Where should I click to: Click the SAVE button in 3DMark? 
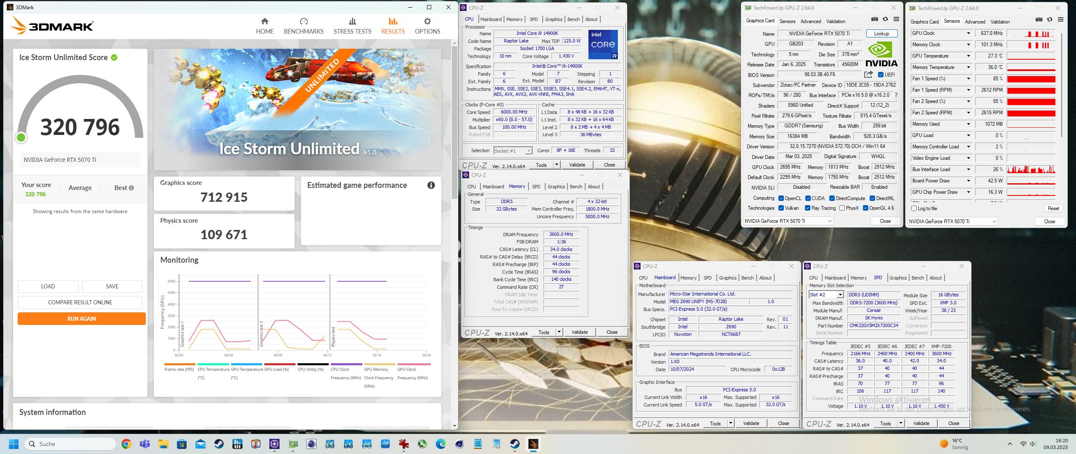click(112, 286)
